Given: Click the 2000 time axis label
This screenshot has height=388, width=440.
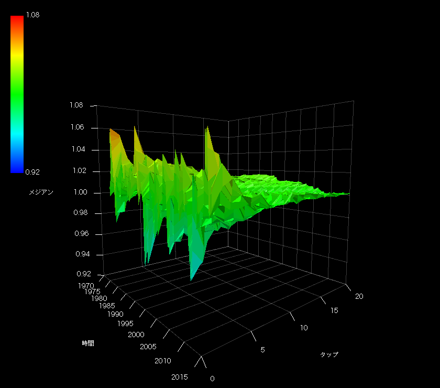Looking at the screenshot, I should pos(136,335).
